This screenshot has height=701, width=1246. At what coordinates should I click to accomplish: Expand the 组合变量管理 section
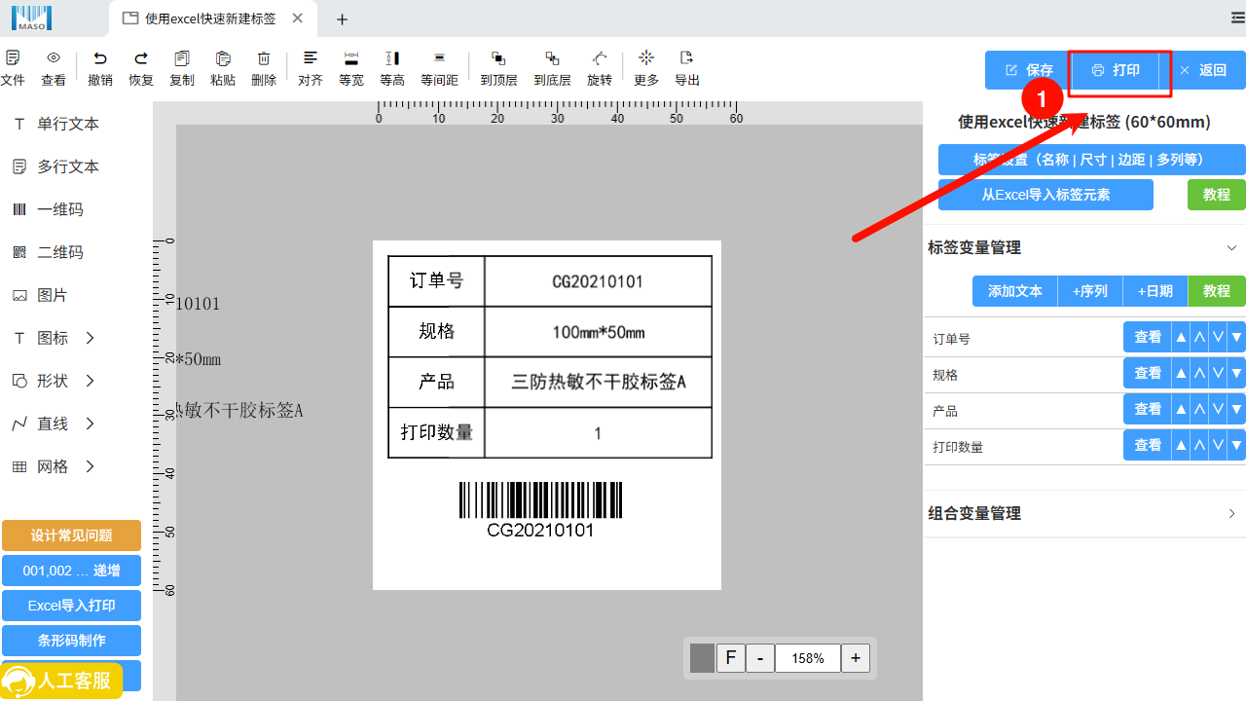[1231, 513]
